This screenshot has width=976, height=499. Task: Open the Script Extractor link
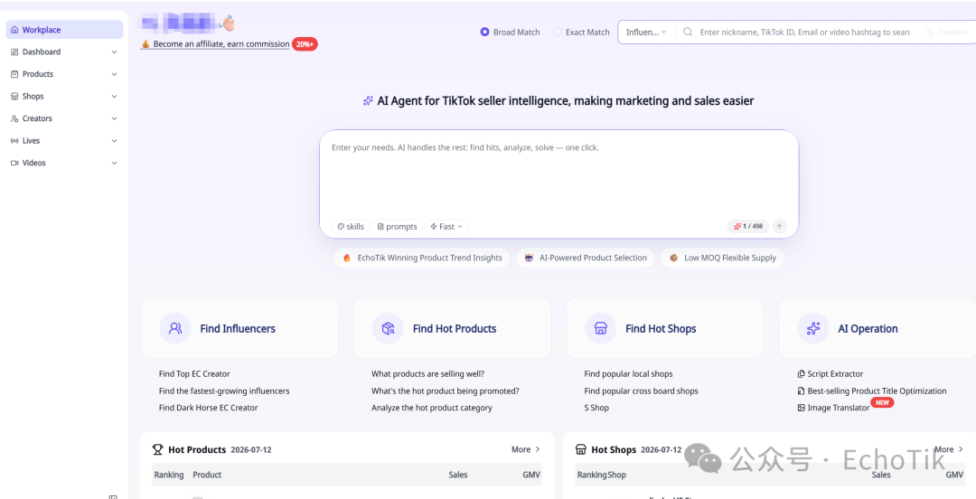pos(831,373)
